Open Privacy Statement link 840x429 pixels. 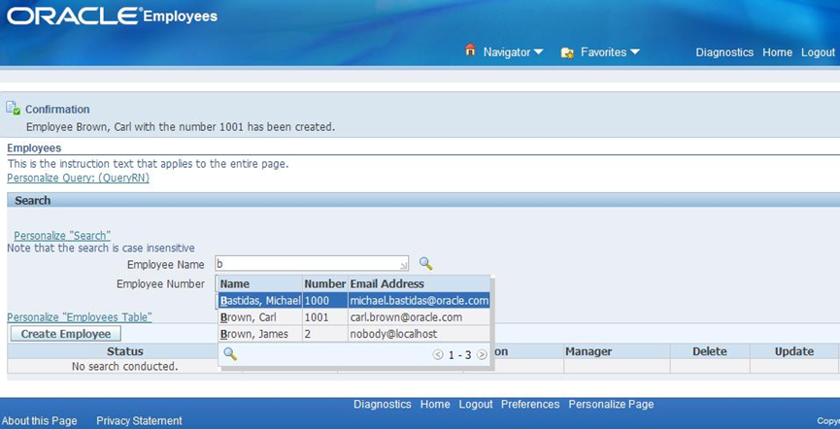[x=139, y=421]
